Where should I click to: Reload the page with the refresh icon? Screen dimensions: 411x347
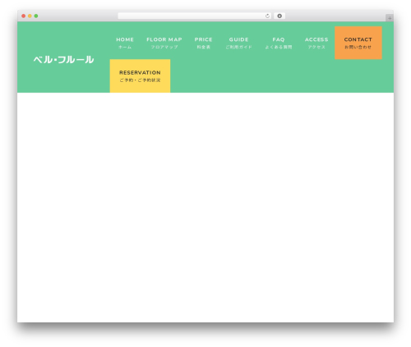(267, 16)
